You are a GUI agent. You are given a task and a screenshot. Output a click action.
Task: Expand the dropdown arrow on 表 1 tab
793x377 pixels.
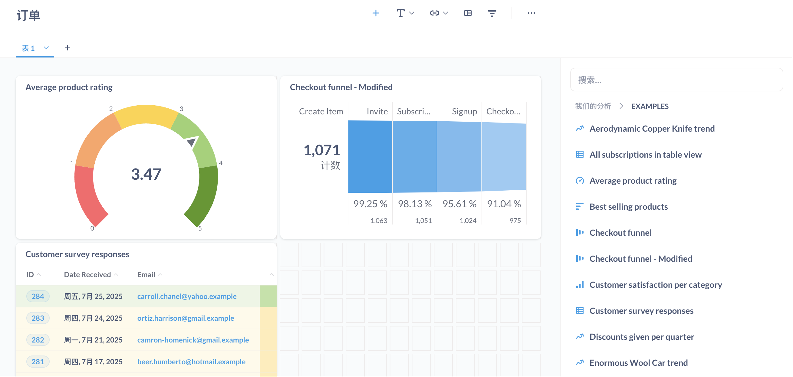pos(46,48)
